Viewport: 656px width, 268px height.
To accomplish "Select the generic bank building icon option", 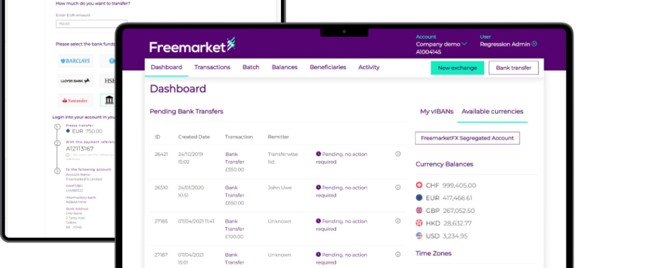I will [109, 100].
